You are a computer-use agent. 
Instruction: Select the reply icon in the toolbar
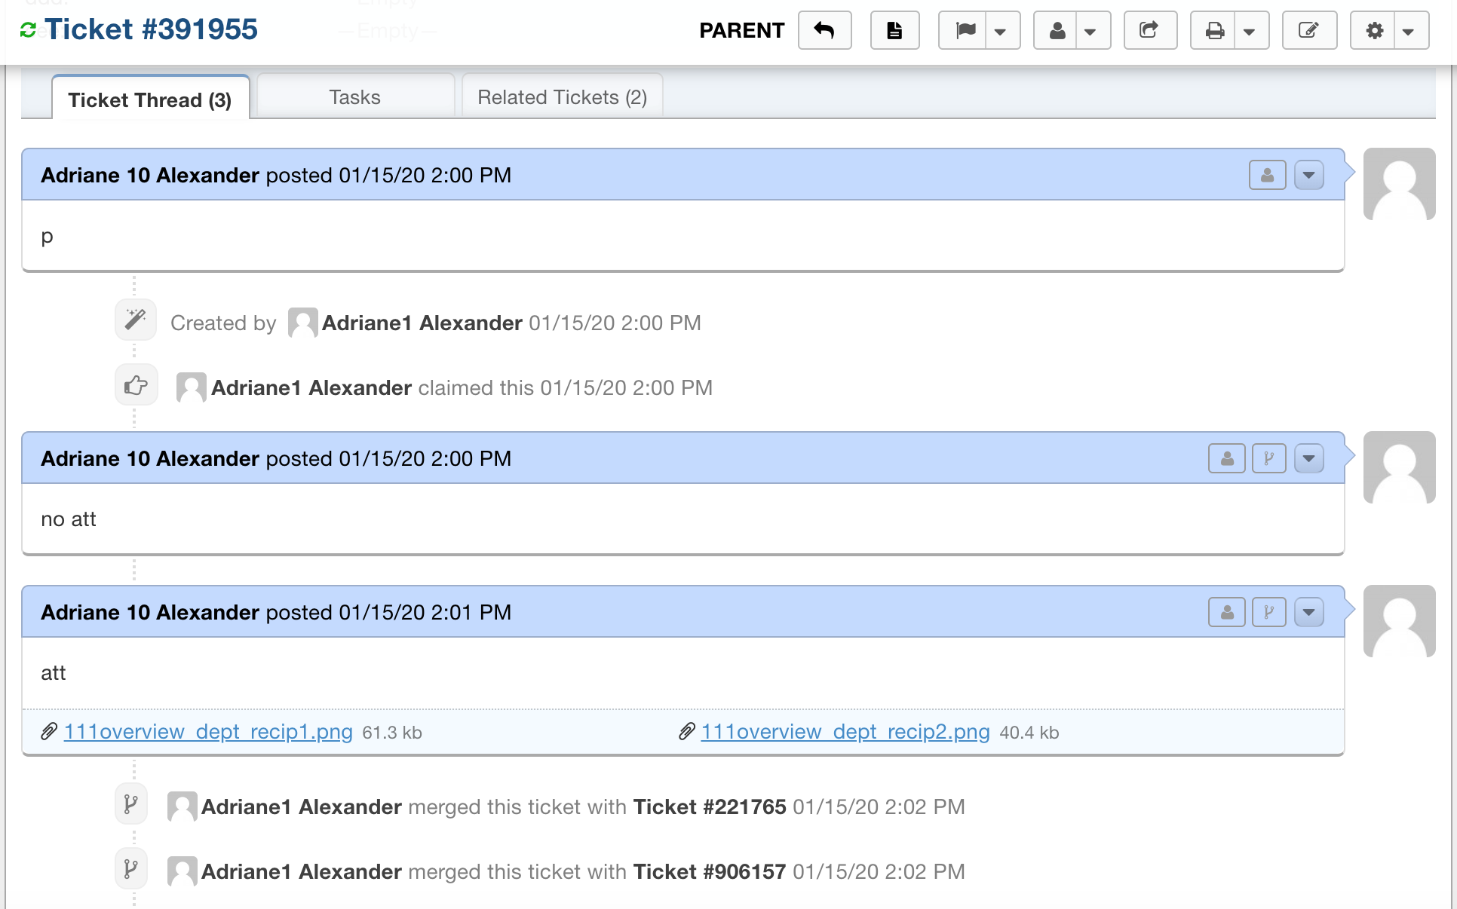824,30
